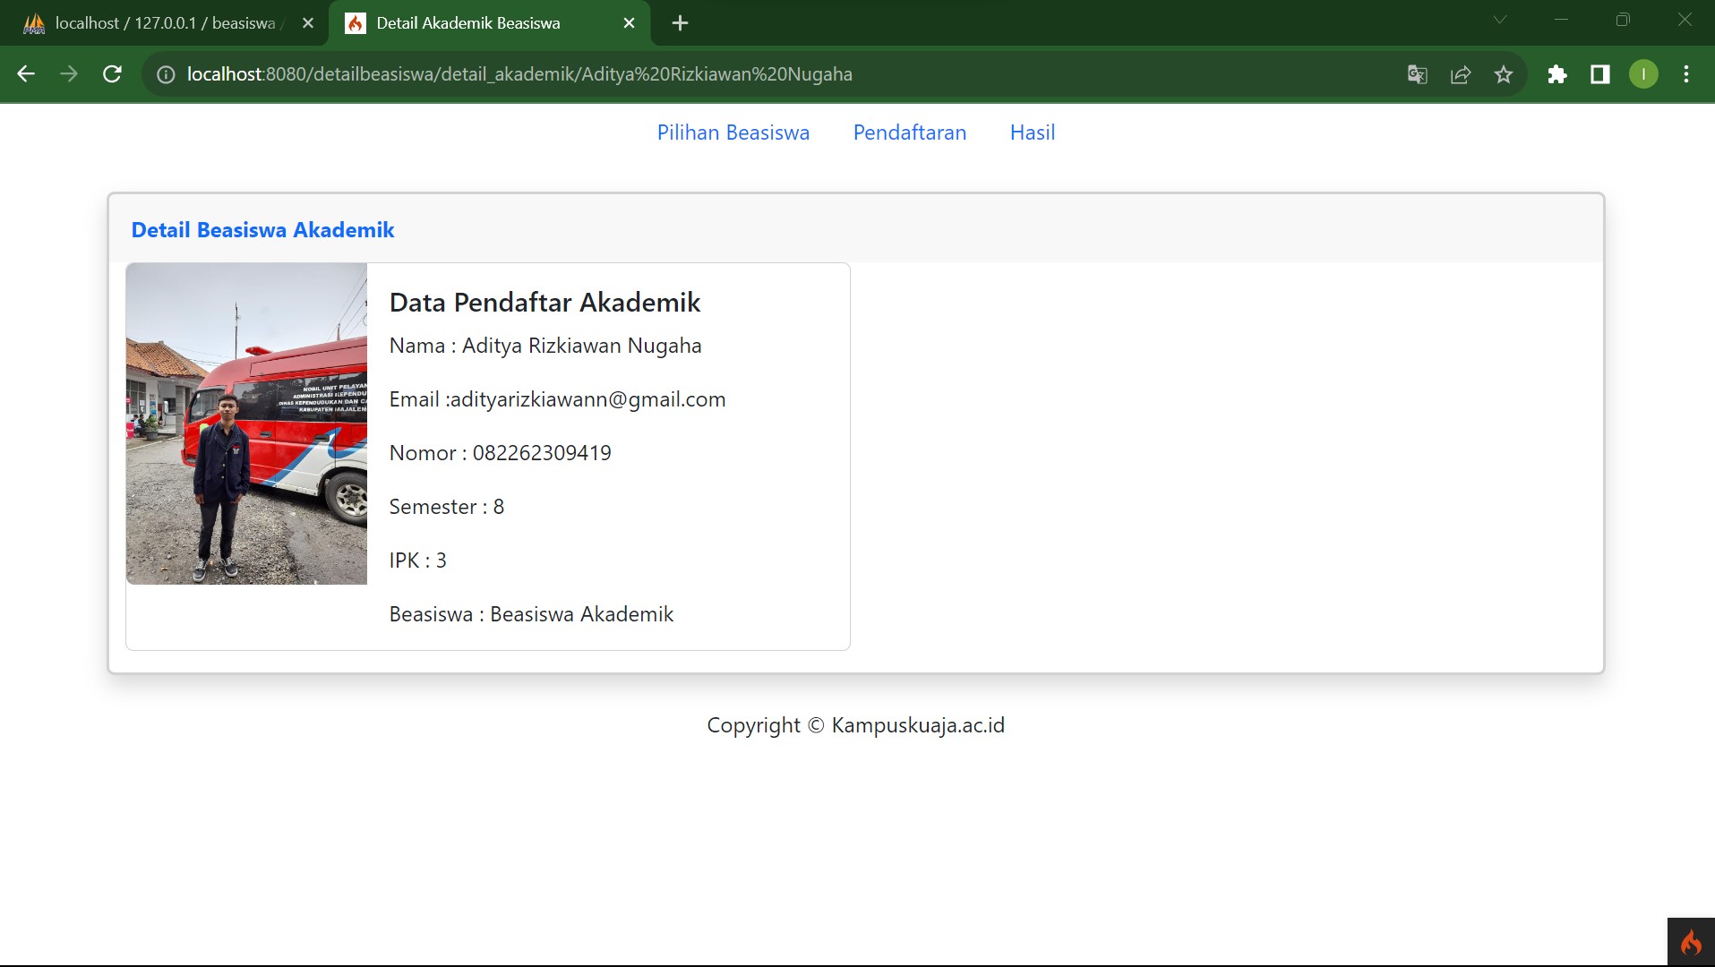Image resolution: width=1715 pixels, height=967 pixels.
Task: Click the Copyright Kampuskuaja.ac.id footer text
Action: (856, 725)
